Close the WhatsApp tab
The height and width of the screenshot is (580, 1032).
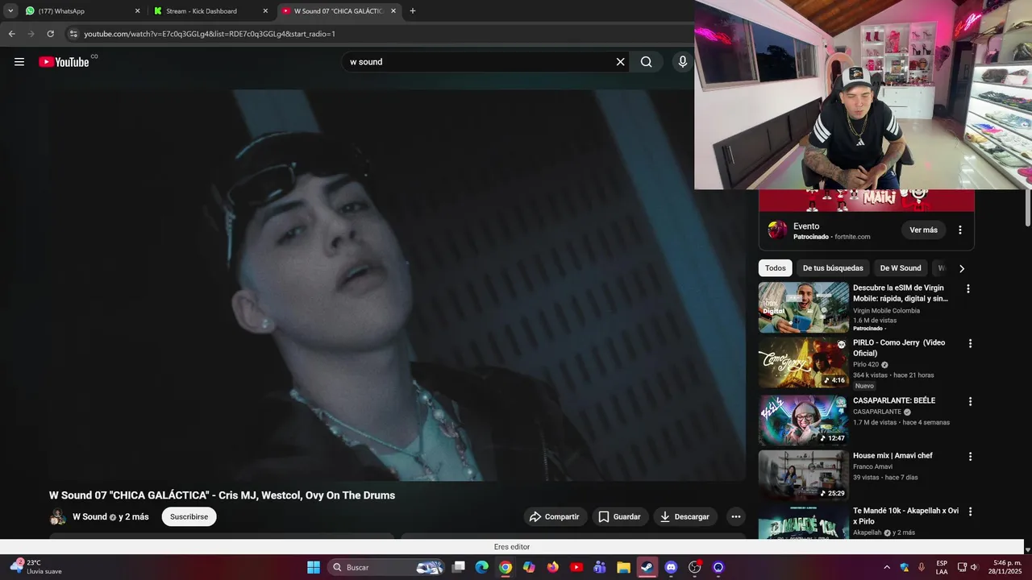(x=137, y=11)
